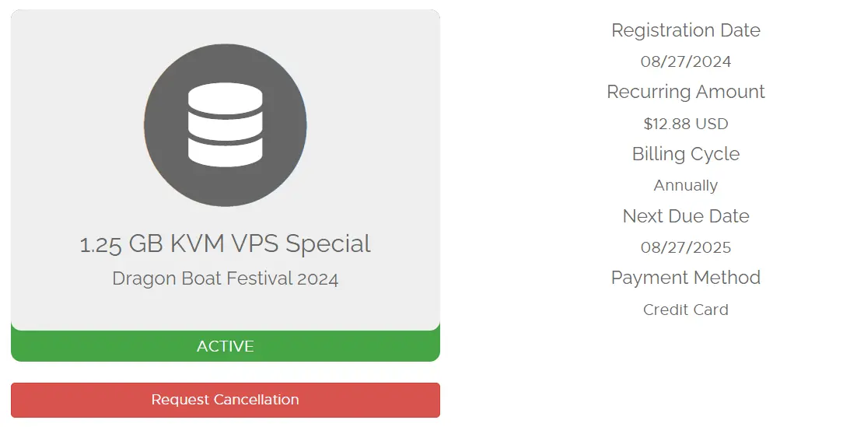
Task: Click the Recurring Amount label
Action: [x=686, y=92]
